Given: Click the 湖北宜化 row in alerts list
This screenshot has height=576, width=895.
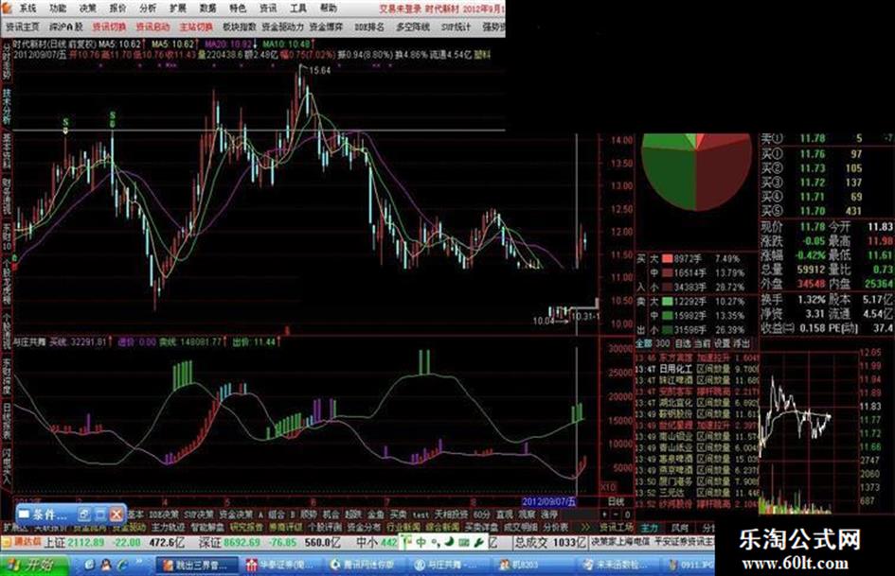Looking at the screenshot, I should pos(697,403).
